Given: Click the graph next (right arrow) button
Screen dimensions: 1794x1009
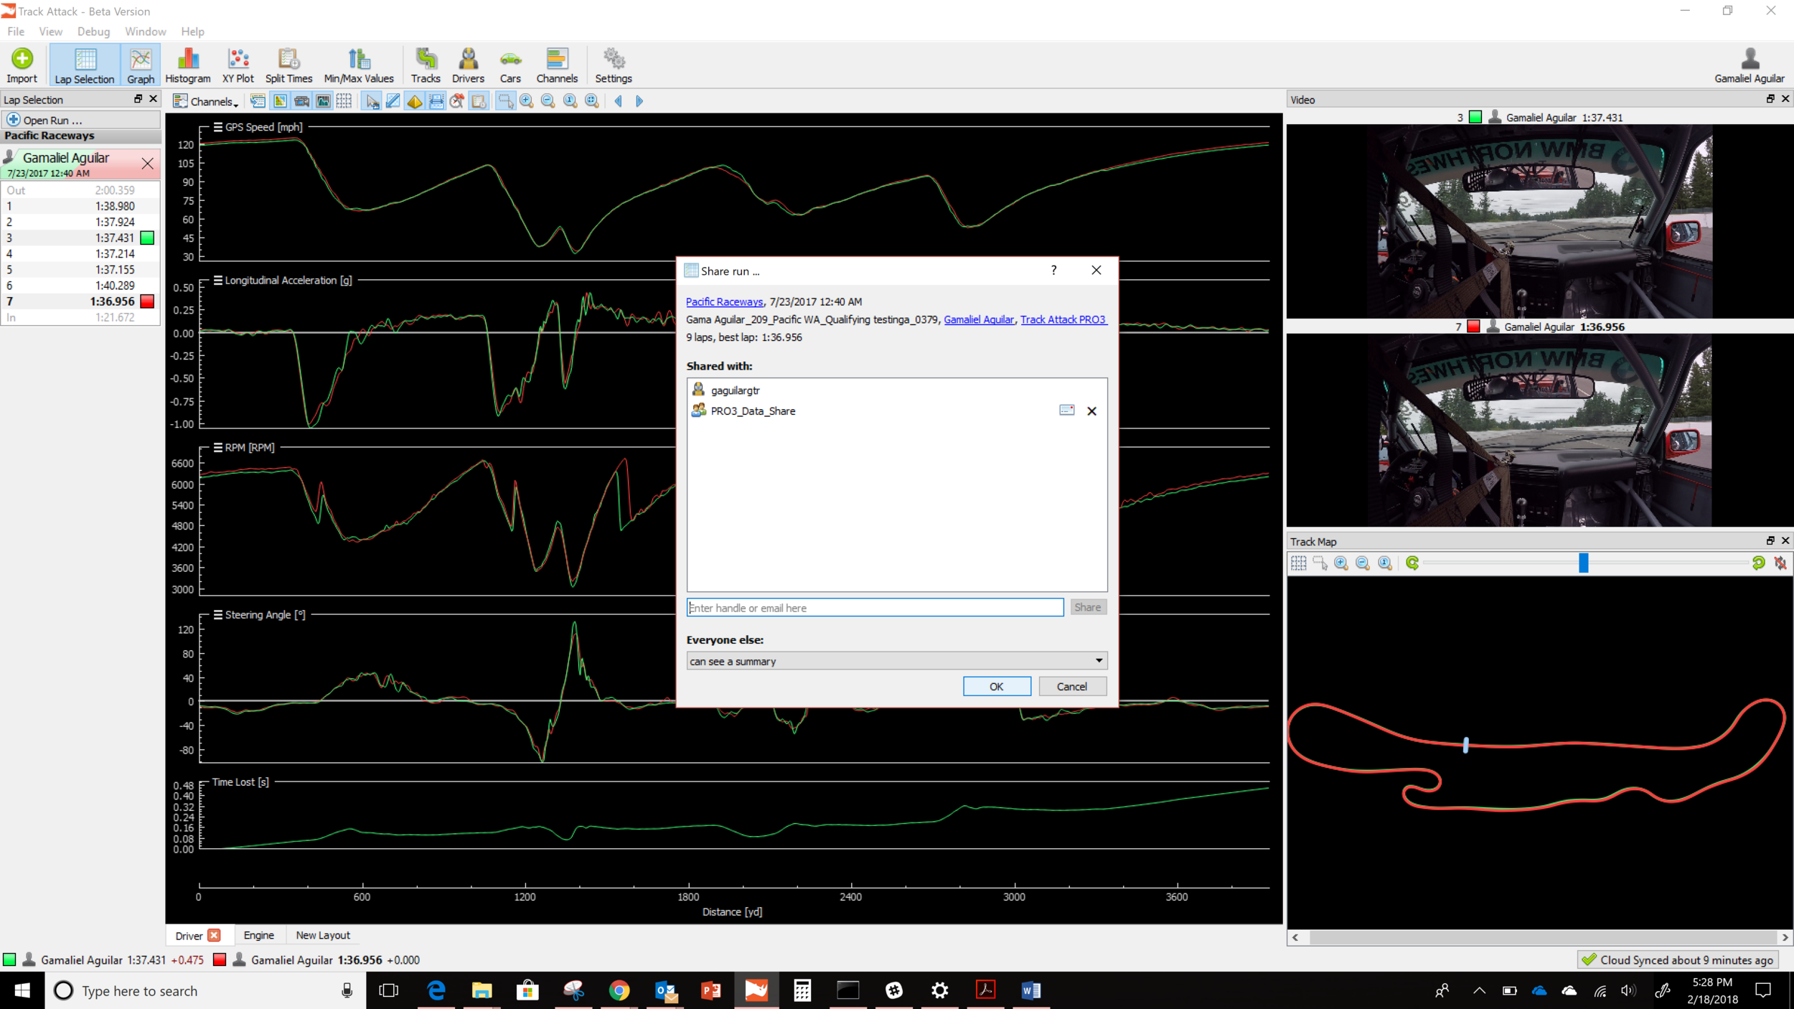Looking at the screenshot, I should (639, 101).
